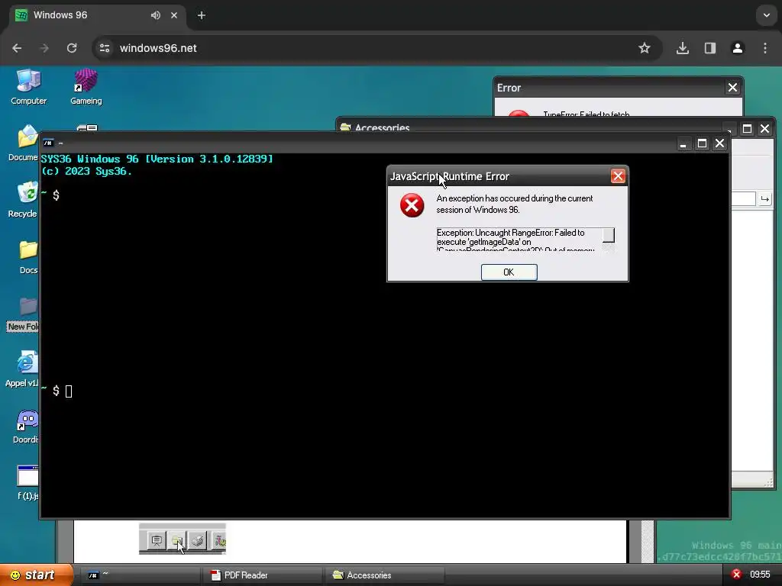Maximize the terminal window
Viewport: 782px width, 586px height.
click(702, 144)
